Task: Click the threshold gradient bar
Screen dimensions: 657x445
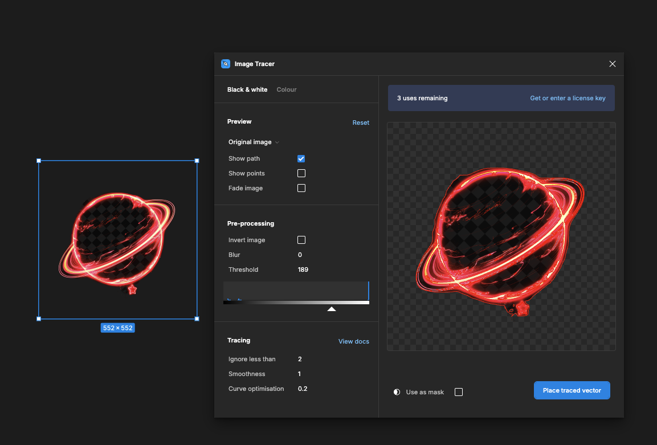Action: 296,303
